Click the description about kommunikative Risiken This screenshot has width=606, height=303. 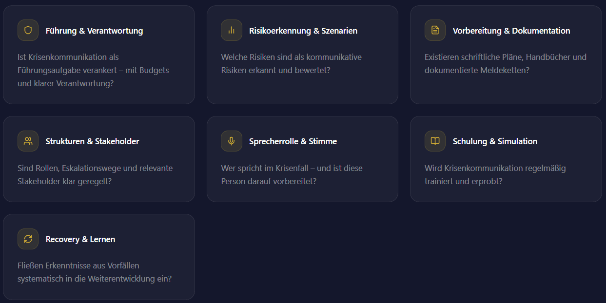click(292, 64)
